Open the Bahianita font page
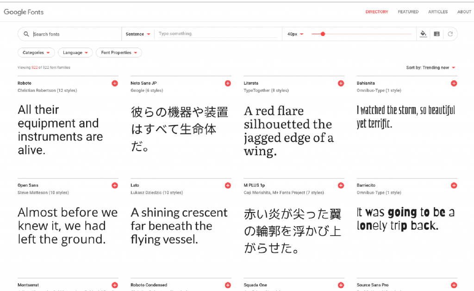The width and height of the screenshot is (474, 291). click(366, 83)
